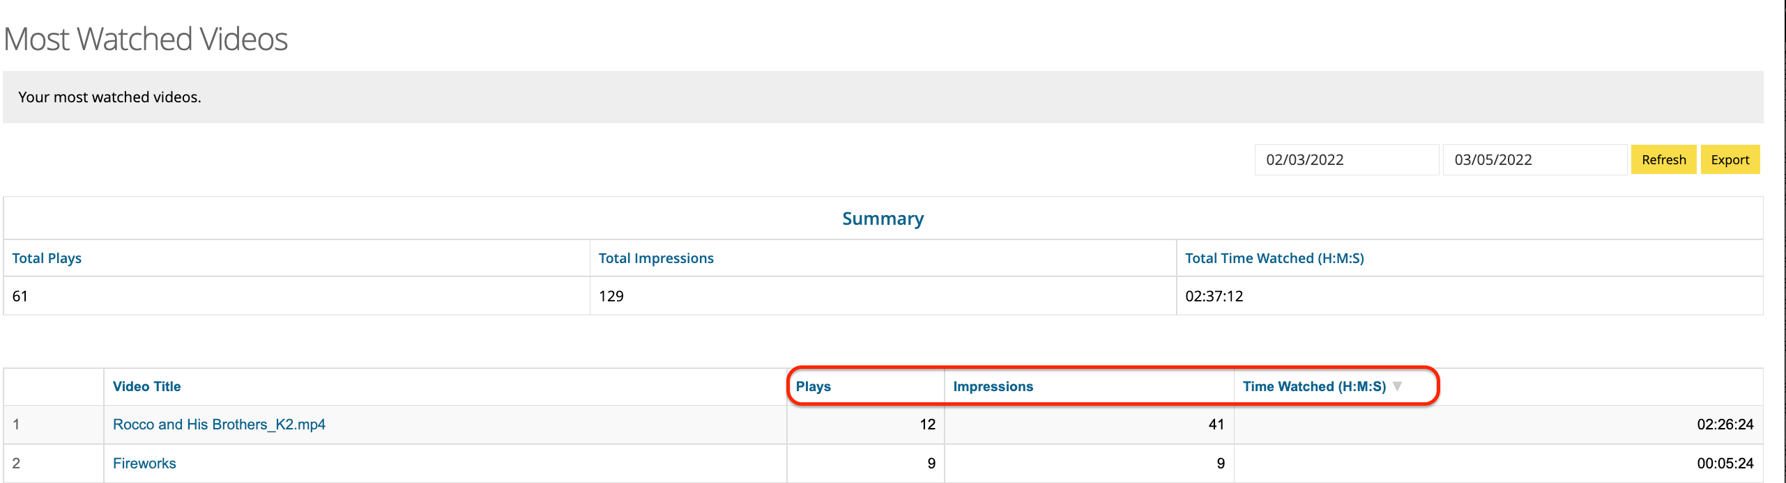1786x483 pixels.
Task: Select the total time value 02:37:12
Action: [x=1214, y=296]
